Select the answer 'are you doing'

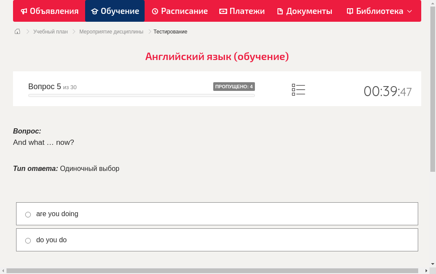tap(28, 214)
